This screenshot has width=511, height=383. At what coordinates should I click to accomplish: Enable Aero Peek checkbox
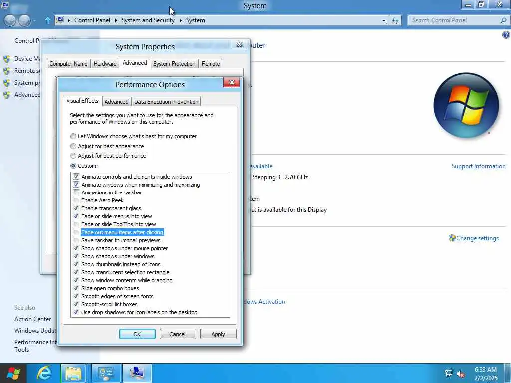click(x=76, y=200)
